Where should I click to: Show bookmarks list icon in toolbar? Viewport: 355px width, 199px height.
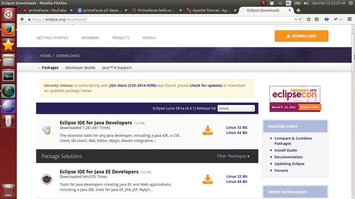tap(317, 19)
